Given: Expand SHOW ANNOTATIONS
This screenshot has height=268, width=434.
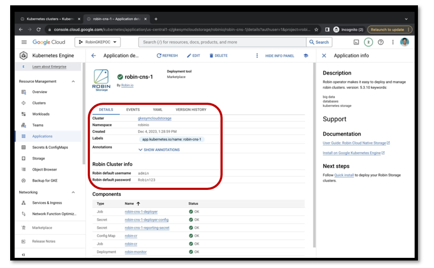Looking at the screenshot, I should pos(159,150).
